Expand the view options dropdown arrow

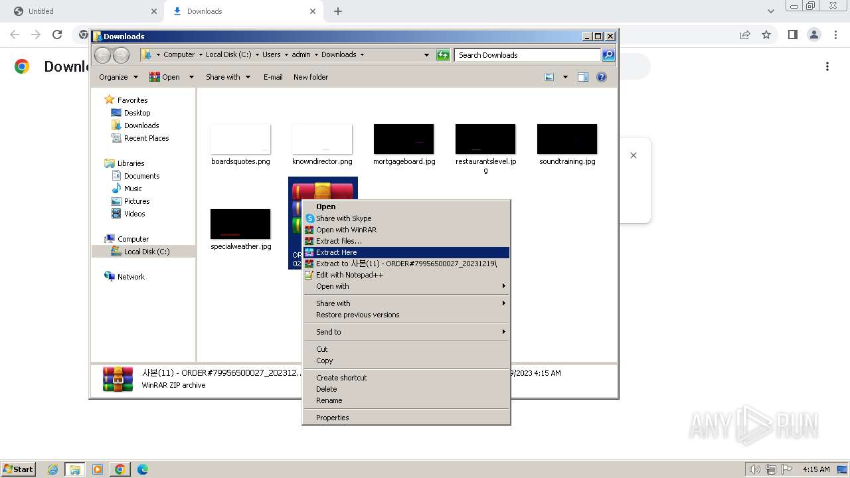tap(565, 77)
